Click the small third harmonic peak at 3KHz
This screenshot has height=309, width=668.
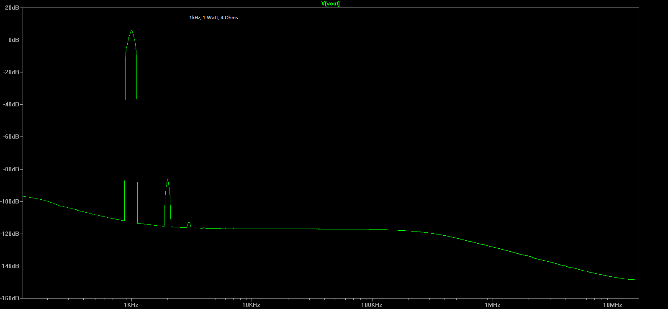pyautogui.click(x=189, y=222)
